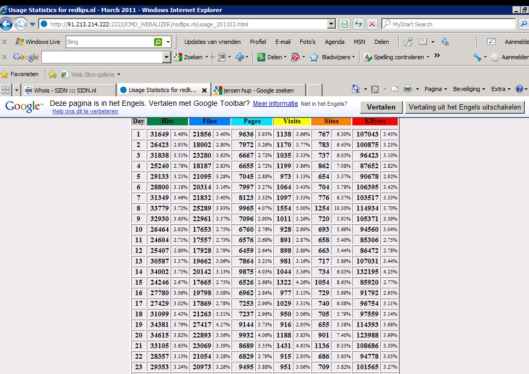Open the Pagina dropdown menu
The width and height of the screenshot is (529, 374).
[436, 89]
